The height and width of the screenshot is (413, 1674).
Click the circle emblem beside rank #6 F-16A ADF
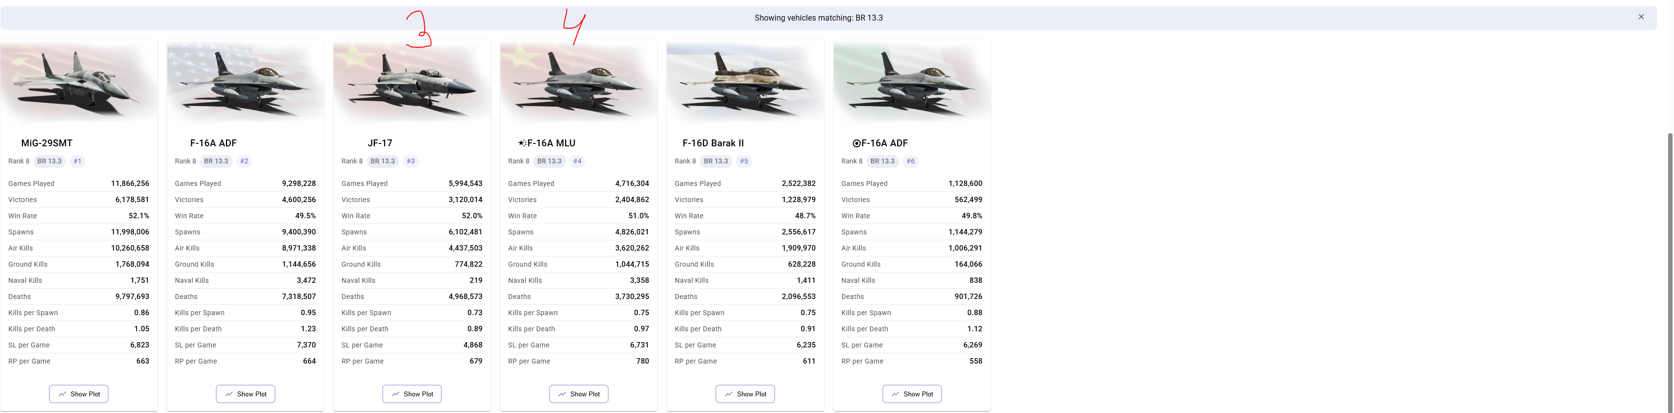click(x=856, y=143)
